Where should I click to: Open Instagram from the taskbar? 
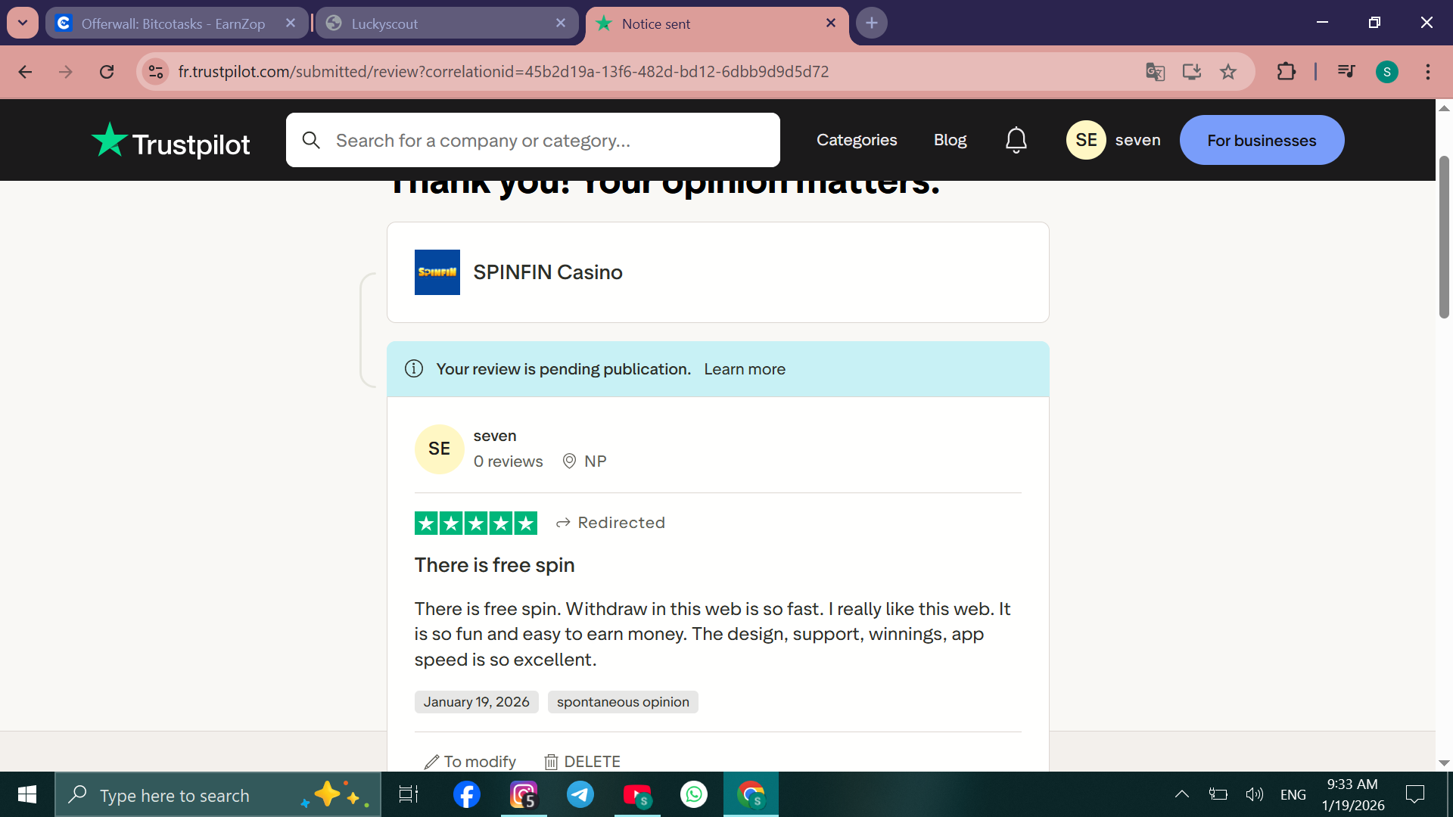click(524, 794)
